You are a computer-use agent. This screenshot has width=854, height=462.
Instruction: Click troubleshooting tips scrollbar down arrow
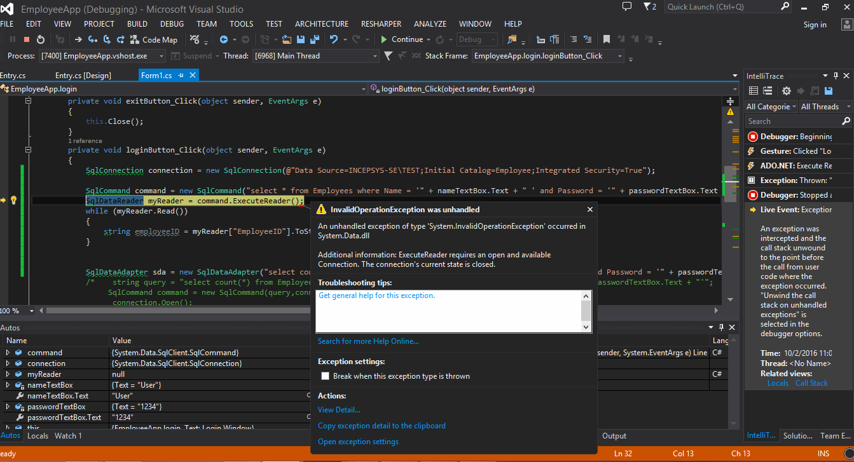point(586,326)
